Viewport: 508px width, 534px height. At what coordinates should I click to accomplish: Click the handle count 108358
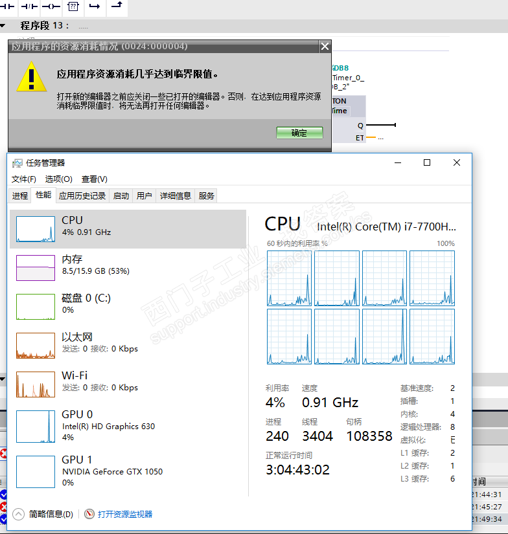point(369,436)
